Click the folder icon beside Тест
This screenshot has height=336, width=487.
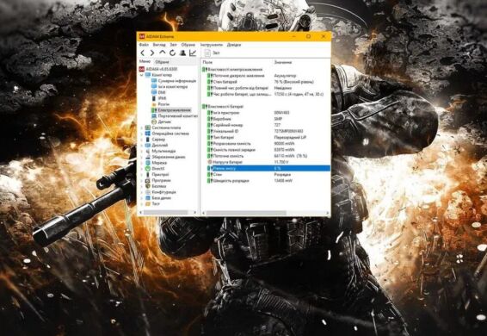click(x=148, y=204)
